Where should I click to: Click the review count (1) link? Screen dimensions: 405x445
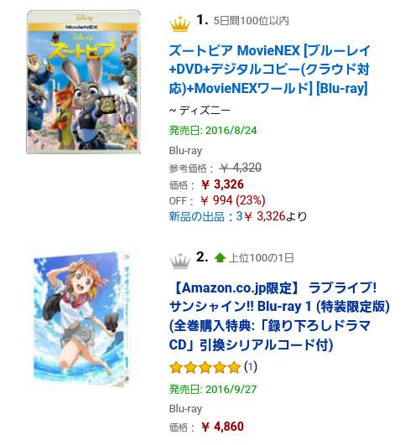[x=251, y=367]
